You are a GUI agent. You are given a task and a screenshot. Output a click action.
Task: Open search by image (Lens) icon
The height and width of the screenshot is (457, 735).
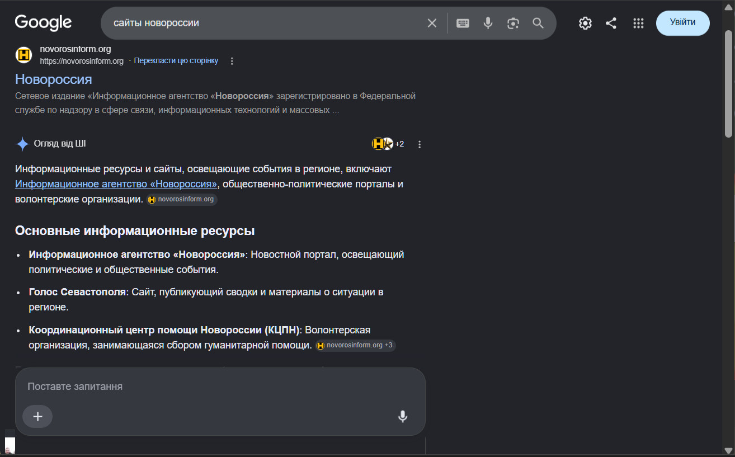click(x=513, y=23)
